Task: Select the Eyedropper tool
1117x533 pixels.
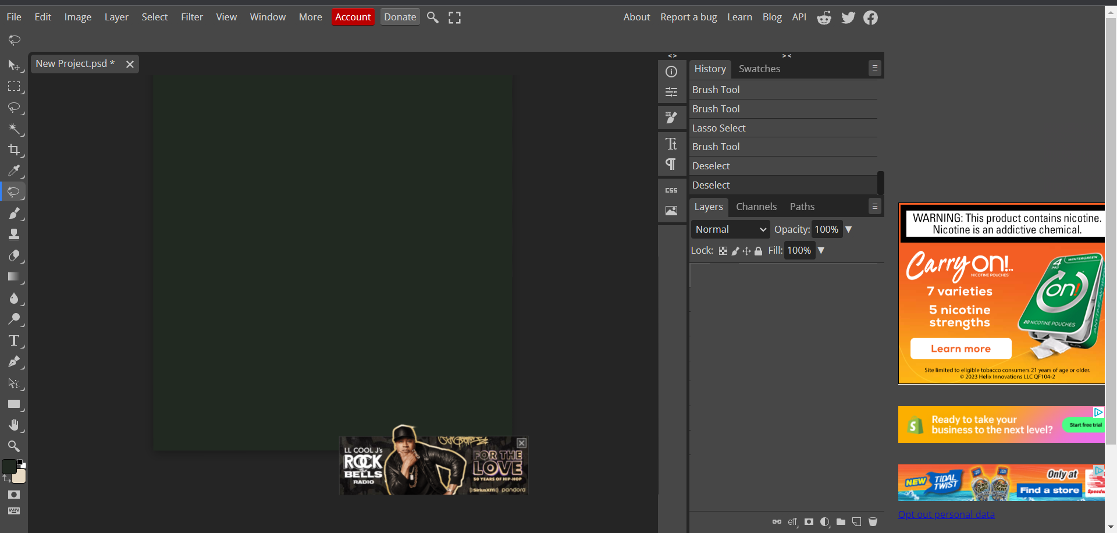Action: [x=15, y=171]
